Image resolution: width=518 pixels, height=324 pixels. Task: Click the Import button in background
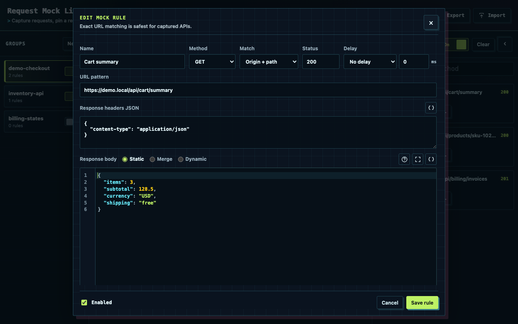tap(492, 15)
